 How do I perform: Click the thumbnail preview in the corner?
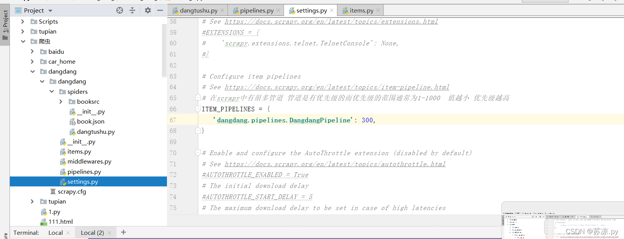click(563, 226)
